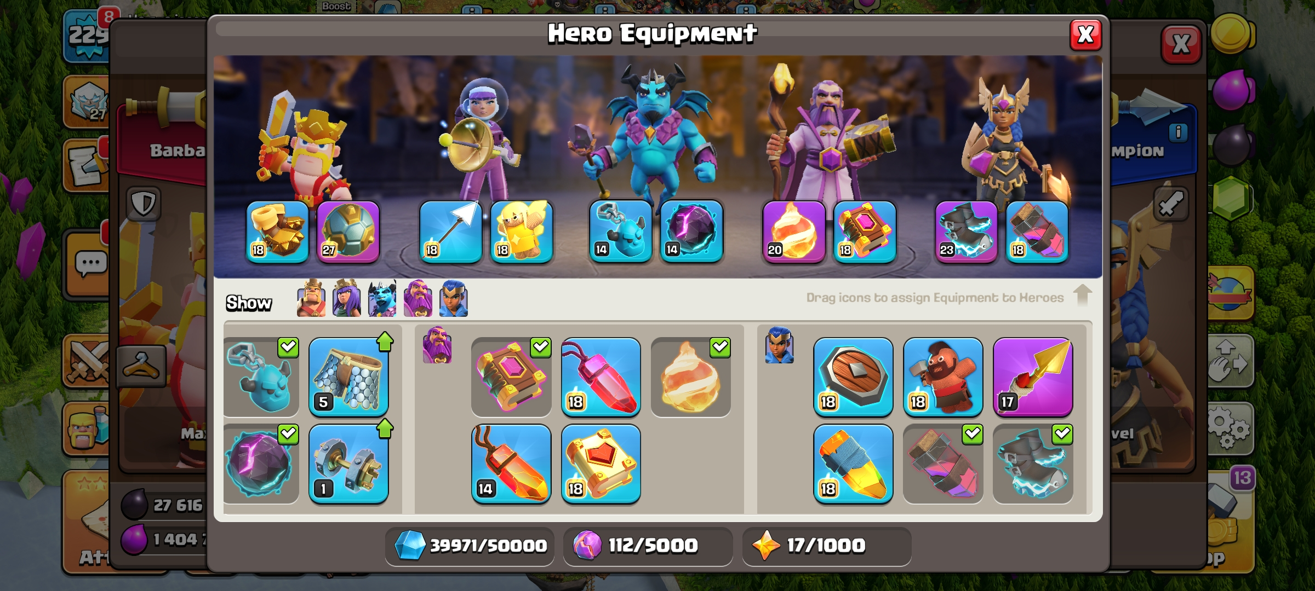
Task: Select the level 17 Rocket Spear equipment
Action: (1033, 377)
